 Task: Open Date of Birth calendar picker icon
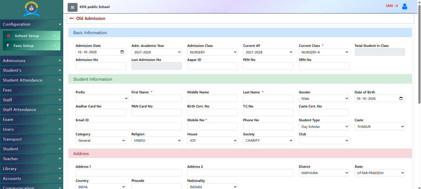(x=401, y=99)
